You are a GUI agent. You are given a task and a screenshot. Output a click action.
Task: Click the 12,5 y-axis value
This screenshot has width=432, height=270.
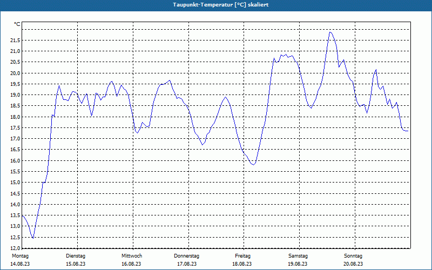pos(15,238)
